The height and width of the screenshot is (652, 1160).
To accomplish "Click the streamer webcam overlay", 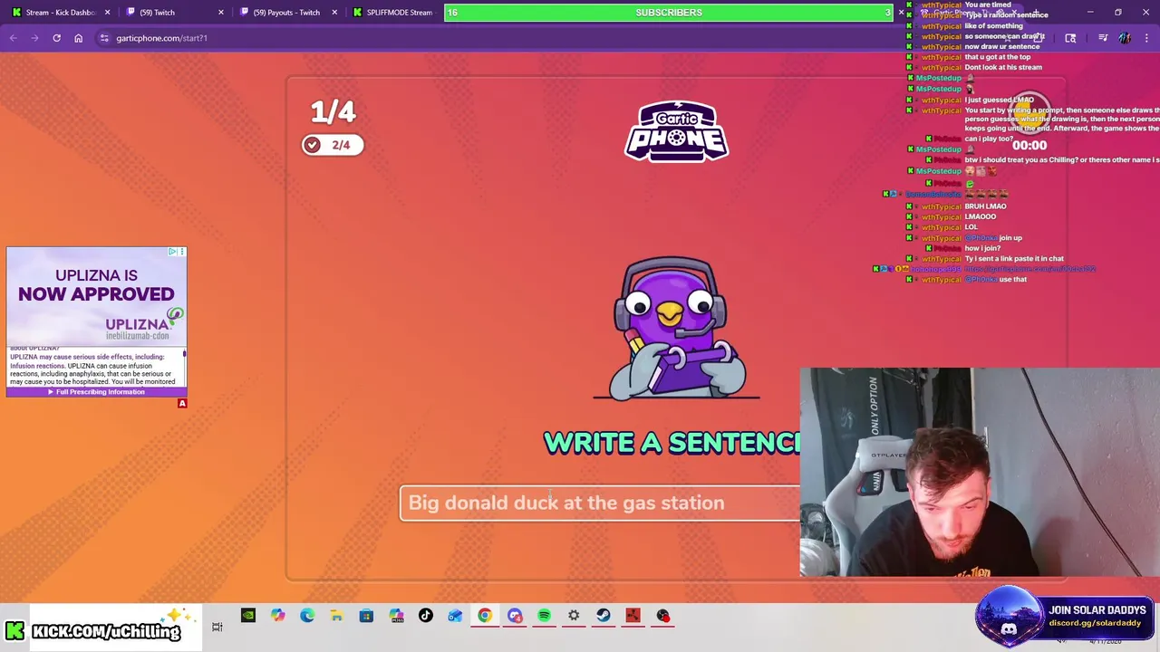I will (x=979, y=472).
